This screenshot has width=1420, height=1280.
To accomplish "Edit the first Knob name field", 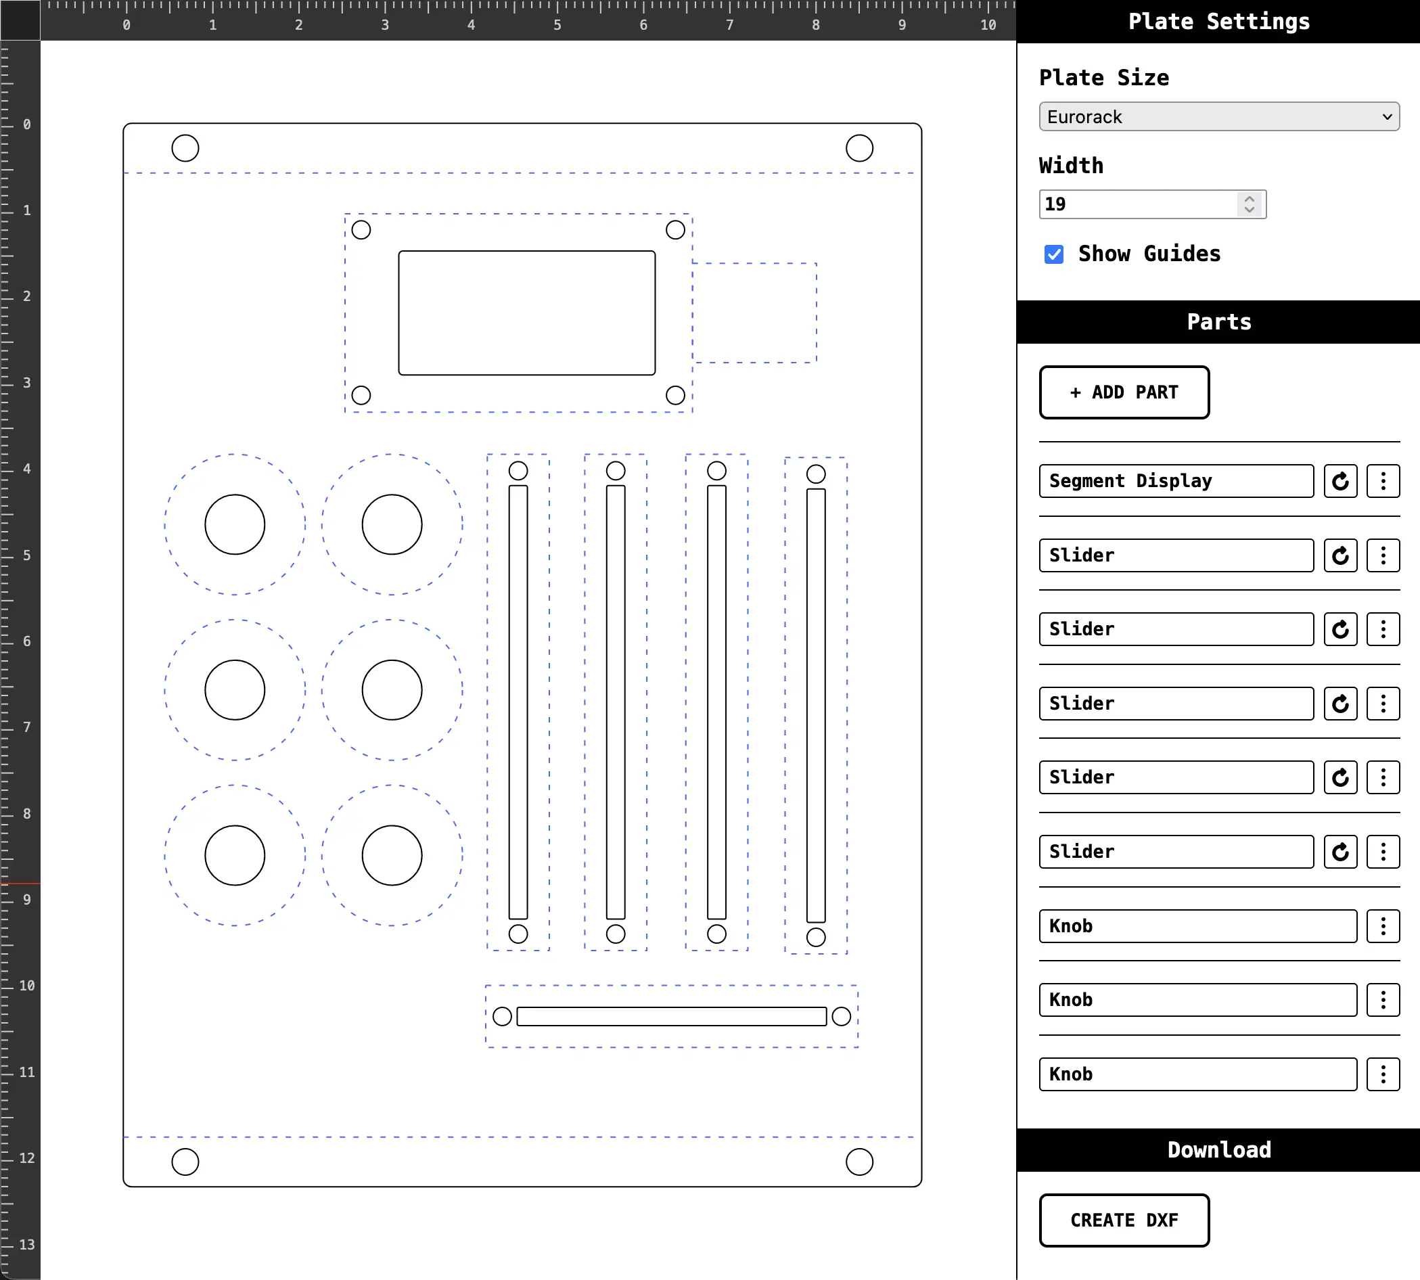I will [x=1197, y=926].
